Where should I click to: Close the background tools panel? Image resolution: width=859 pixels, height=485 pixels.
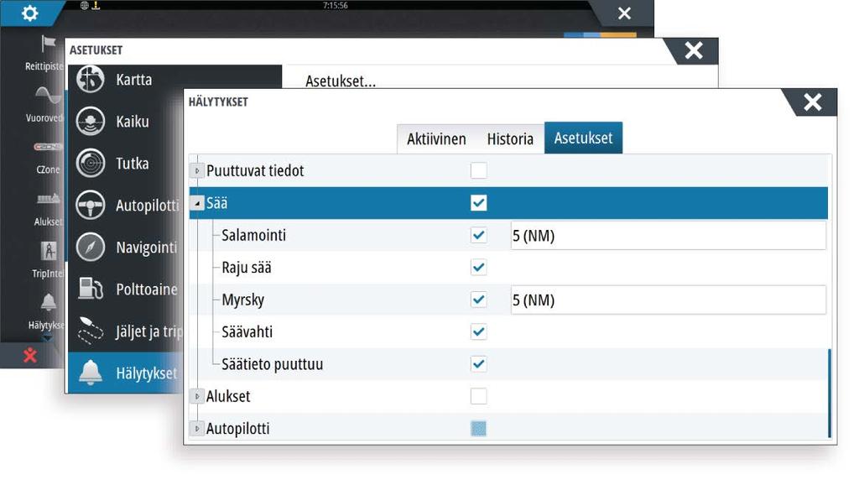pos(624,13)
